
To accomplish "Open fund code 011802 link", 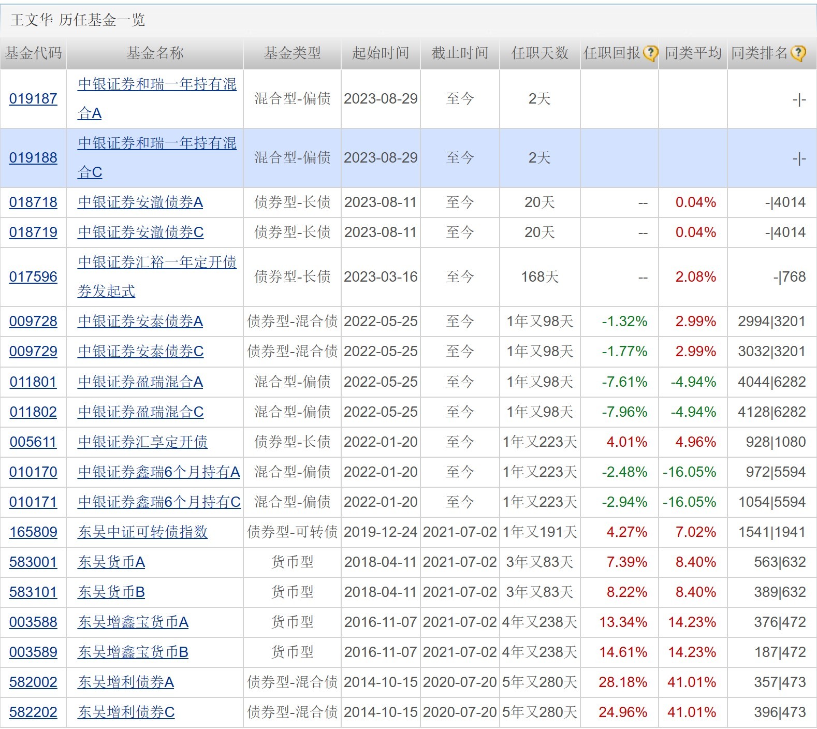I will point(33,412).
